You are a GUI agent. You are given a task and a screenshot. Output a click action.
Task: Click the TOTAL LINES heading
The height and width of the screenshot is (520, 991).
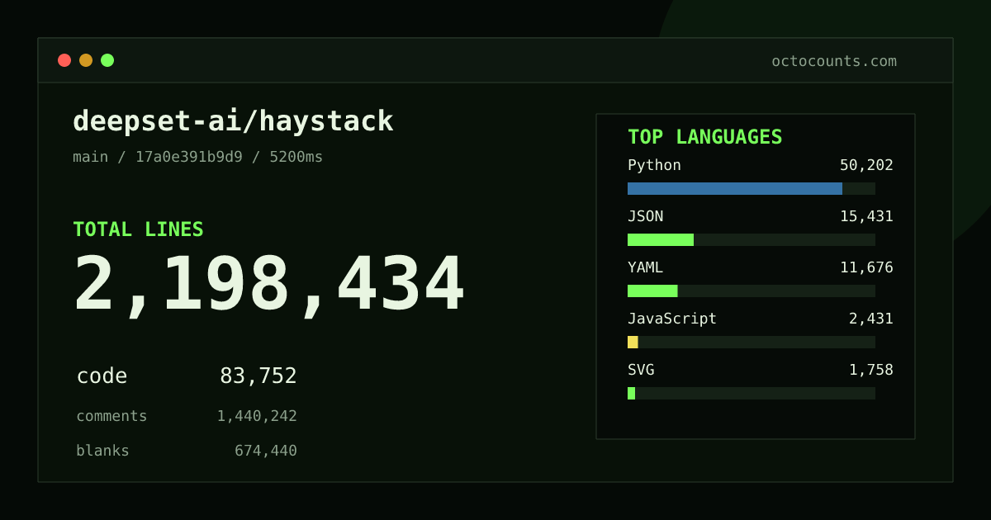(138, 229)
